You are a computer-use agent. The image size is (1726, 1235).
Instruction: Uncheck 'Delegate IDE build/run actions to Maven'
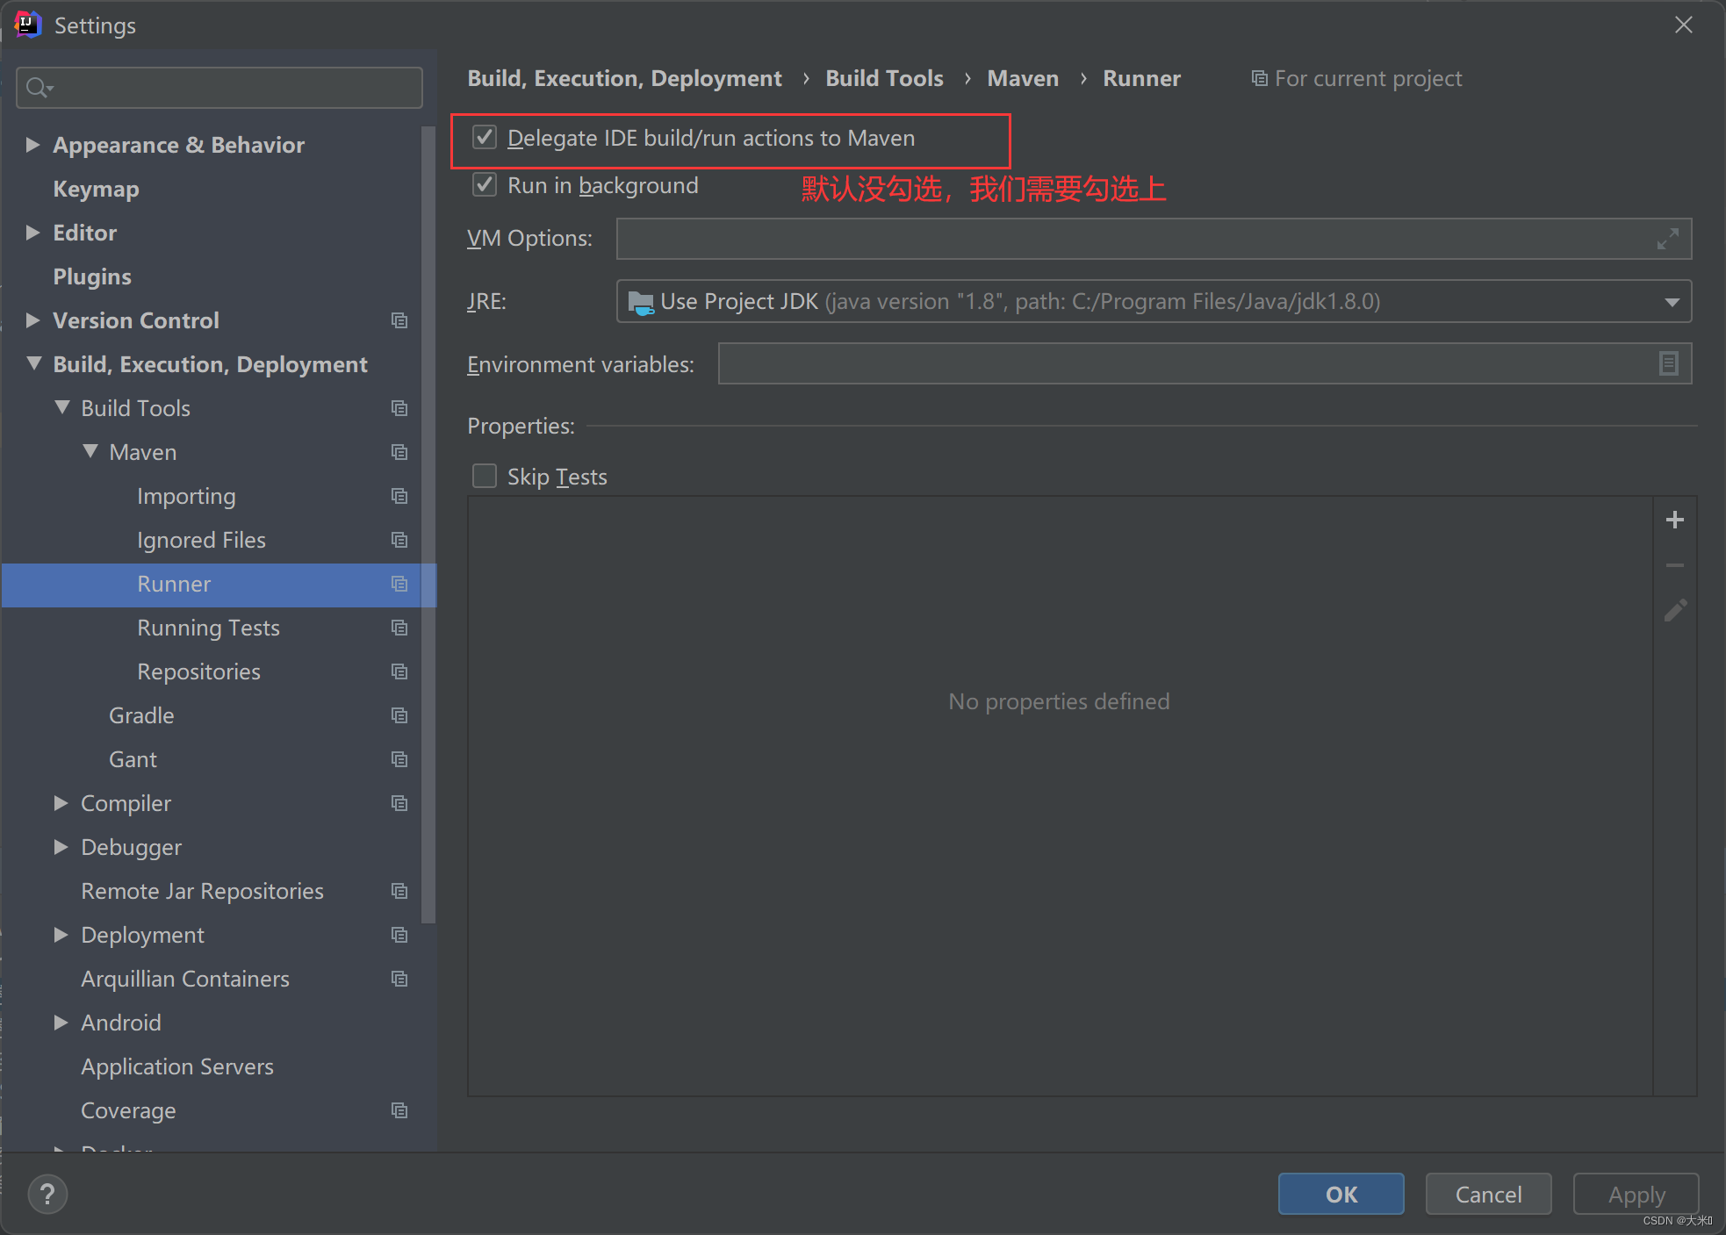click(x=484, y=137)
